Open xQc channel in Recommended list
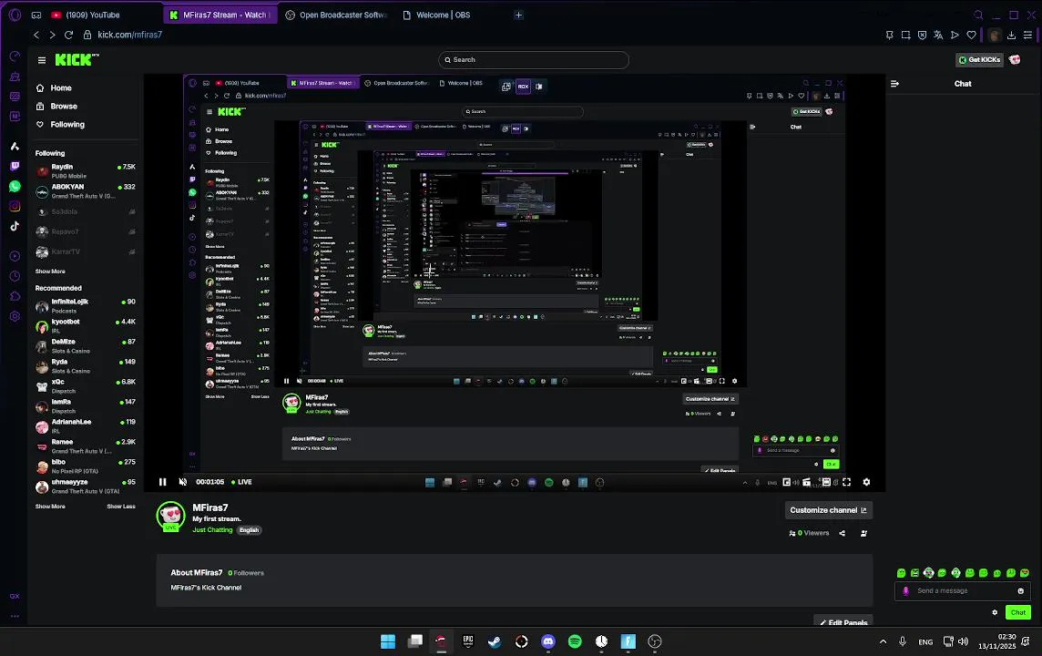 tap(86, 386)
